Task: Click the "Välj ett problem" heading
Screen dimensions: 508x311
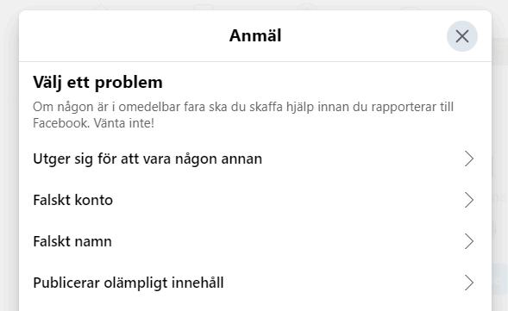Action: pyautogui.click(x=97, y=82)
